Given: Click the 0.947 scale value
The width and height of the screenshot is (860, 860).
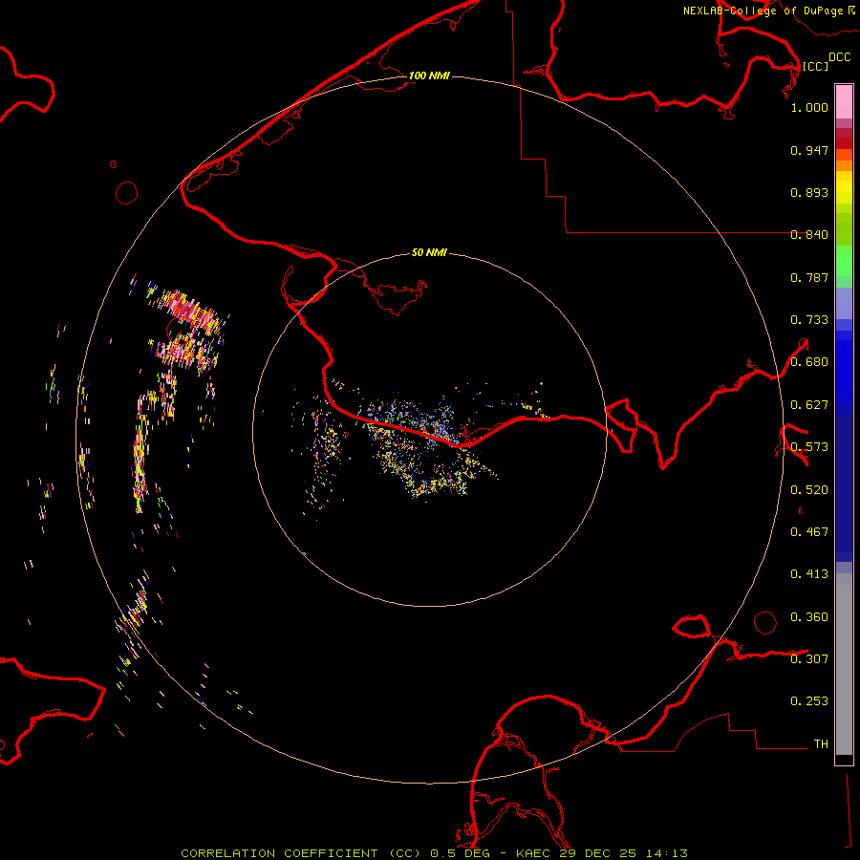Looking at the screenshot, I should click(809, 150).
